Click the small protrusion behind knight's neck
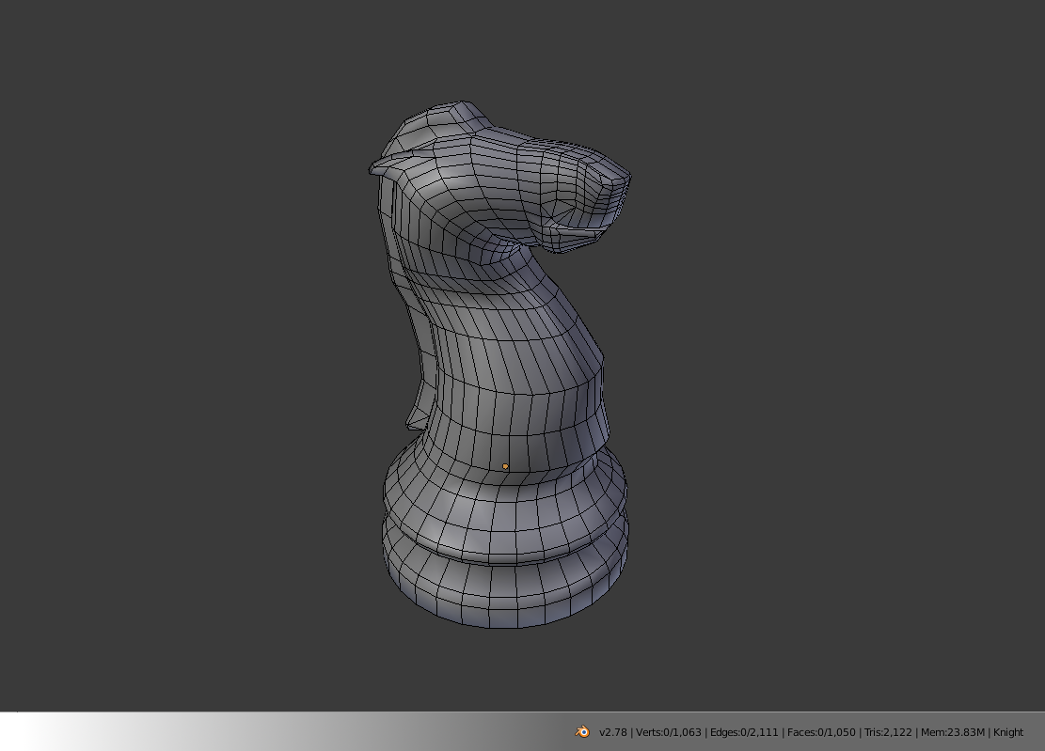 [414, 416]
